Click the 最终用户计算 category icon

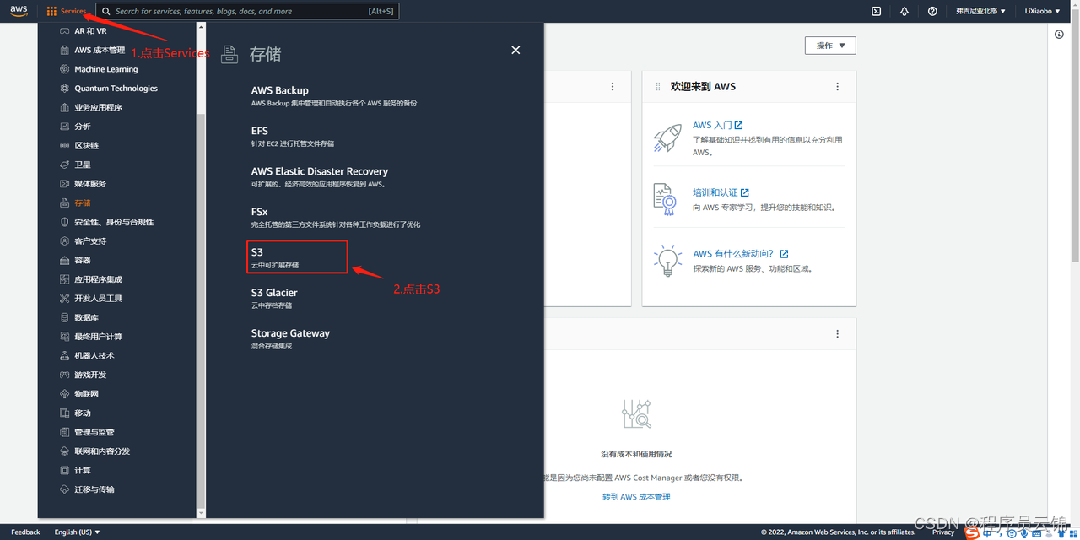(65, 337)
